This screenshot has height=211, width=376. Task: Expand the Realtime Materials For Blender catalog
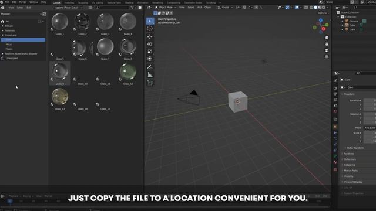(x=2, y=53)
